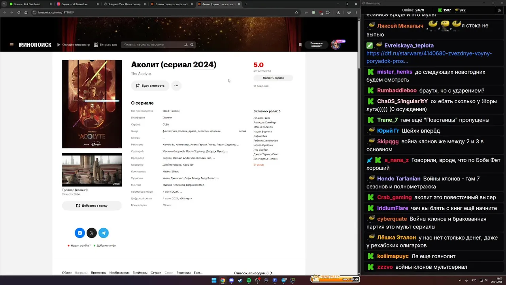
Task: Open слова link next to genres
Action: (242, 131)
